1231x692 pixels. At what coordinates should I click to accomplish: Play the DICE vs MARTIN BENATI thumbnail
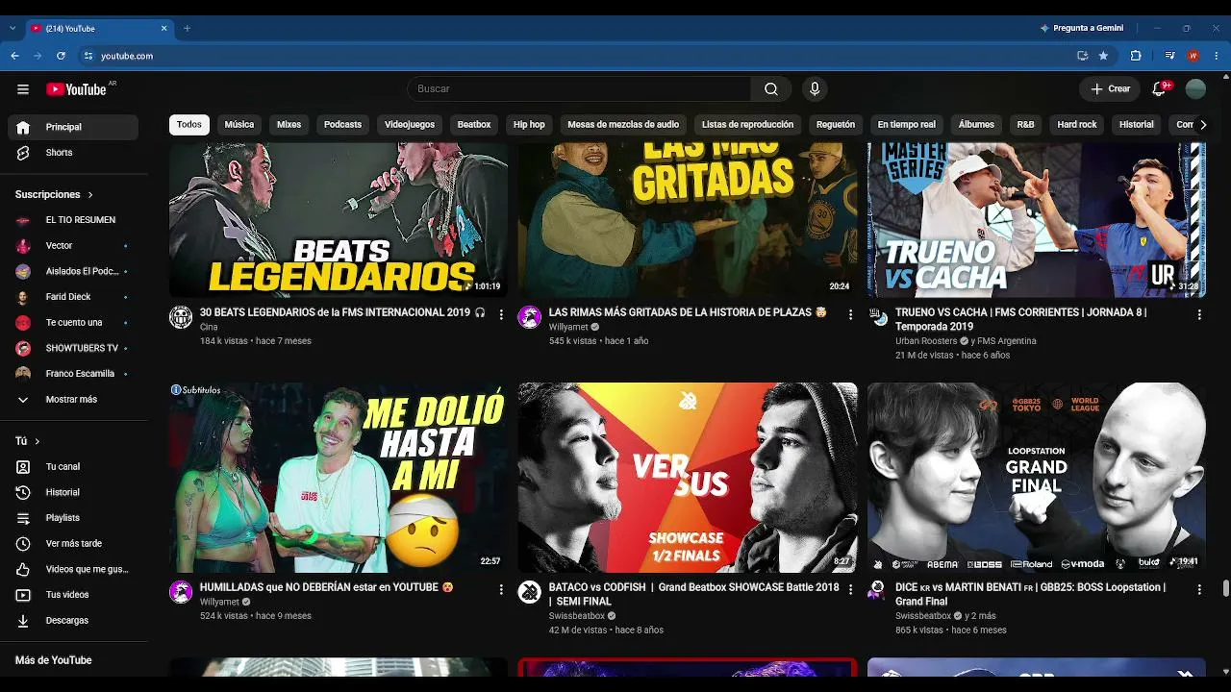pos(1037,478)
